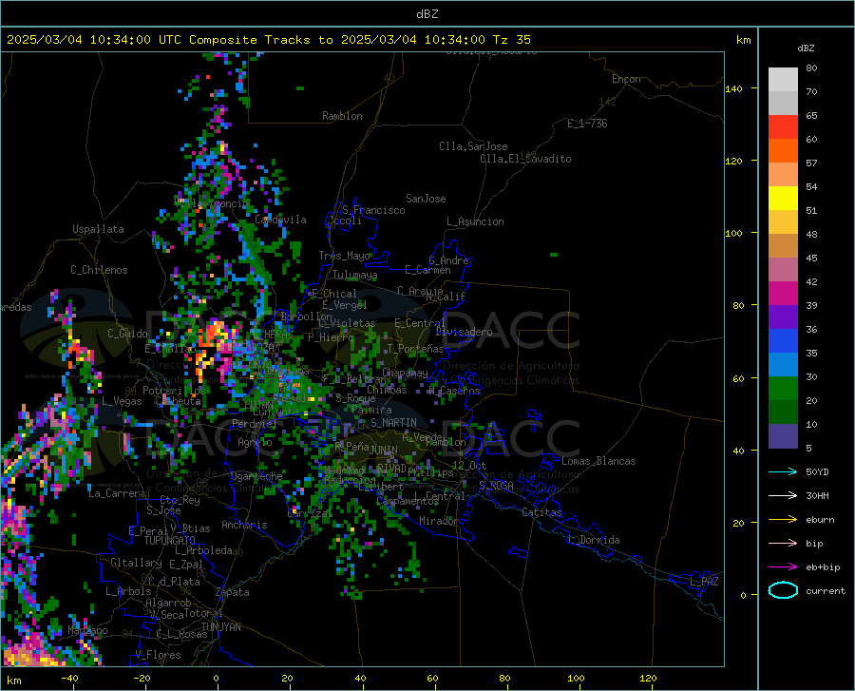The width and height of the screenshot is (855, 691).
Task: Select the 'S_Francisco' place label
Action: click(373, 210)
